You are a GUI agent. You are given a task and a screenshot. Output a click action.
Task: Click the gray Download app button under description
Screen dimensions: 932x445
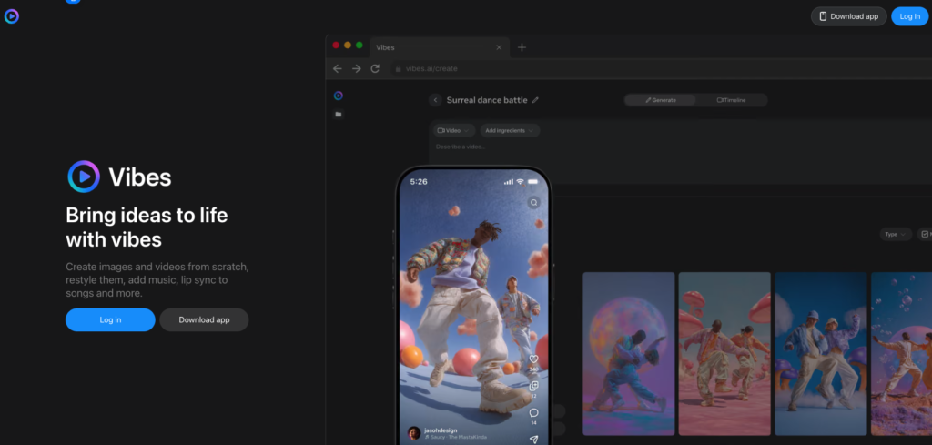[204, 319]
